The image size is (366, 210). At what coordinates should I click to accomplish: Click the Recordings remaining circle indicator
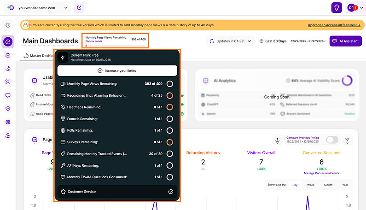(x=169, y=95)
